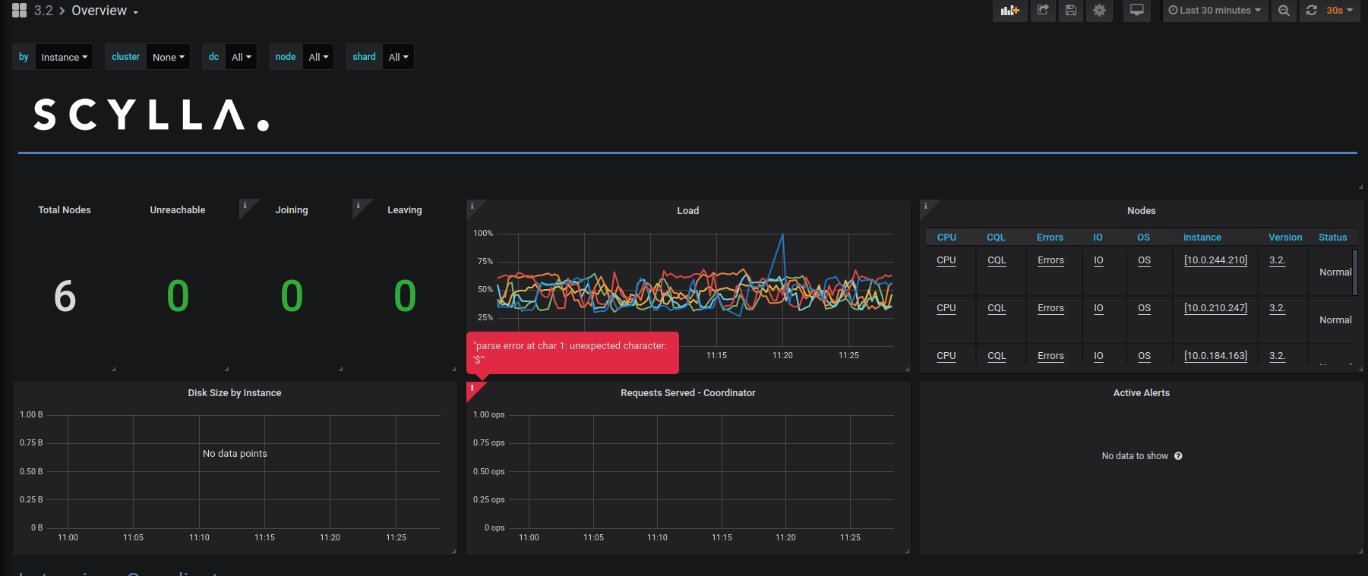Click the info corner on the Leaving panel
The height and width of the screenshot is (576, 1368).
tap(359, 206)
